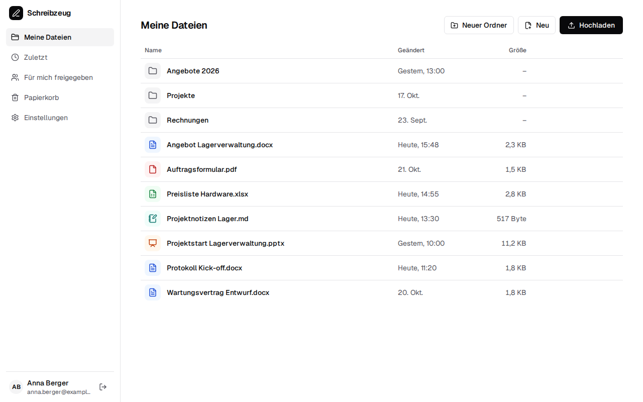This screenshot has width=643, height=402.
Task: Click the Anna Berger account name
Action: click(x=48, y=383)
